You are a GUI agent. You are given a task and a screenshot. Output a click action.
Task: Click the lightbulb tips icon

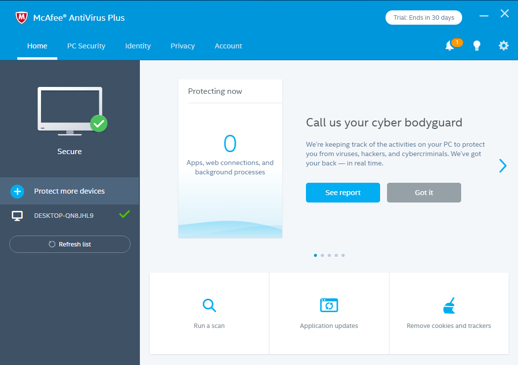pos(476,45)
